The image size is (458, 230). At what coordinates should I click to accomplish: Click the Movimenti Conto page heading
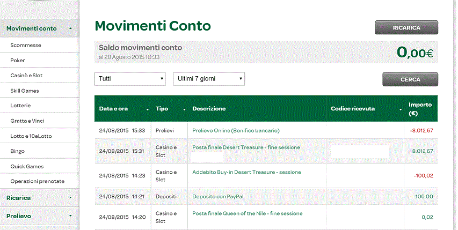tap(153, 26)
